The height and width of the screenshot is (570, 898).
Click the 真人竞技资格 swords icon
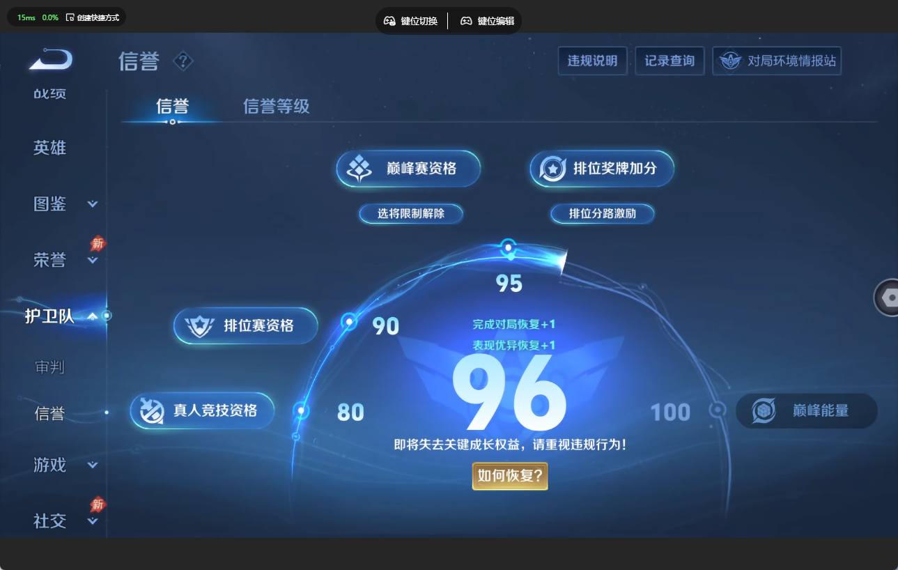pyautogui.click(x=152, y=410)
